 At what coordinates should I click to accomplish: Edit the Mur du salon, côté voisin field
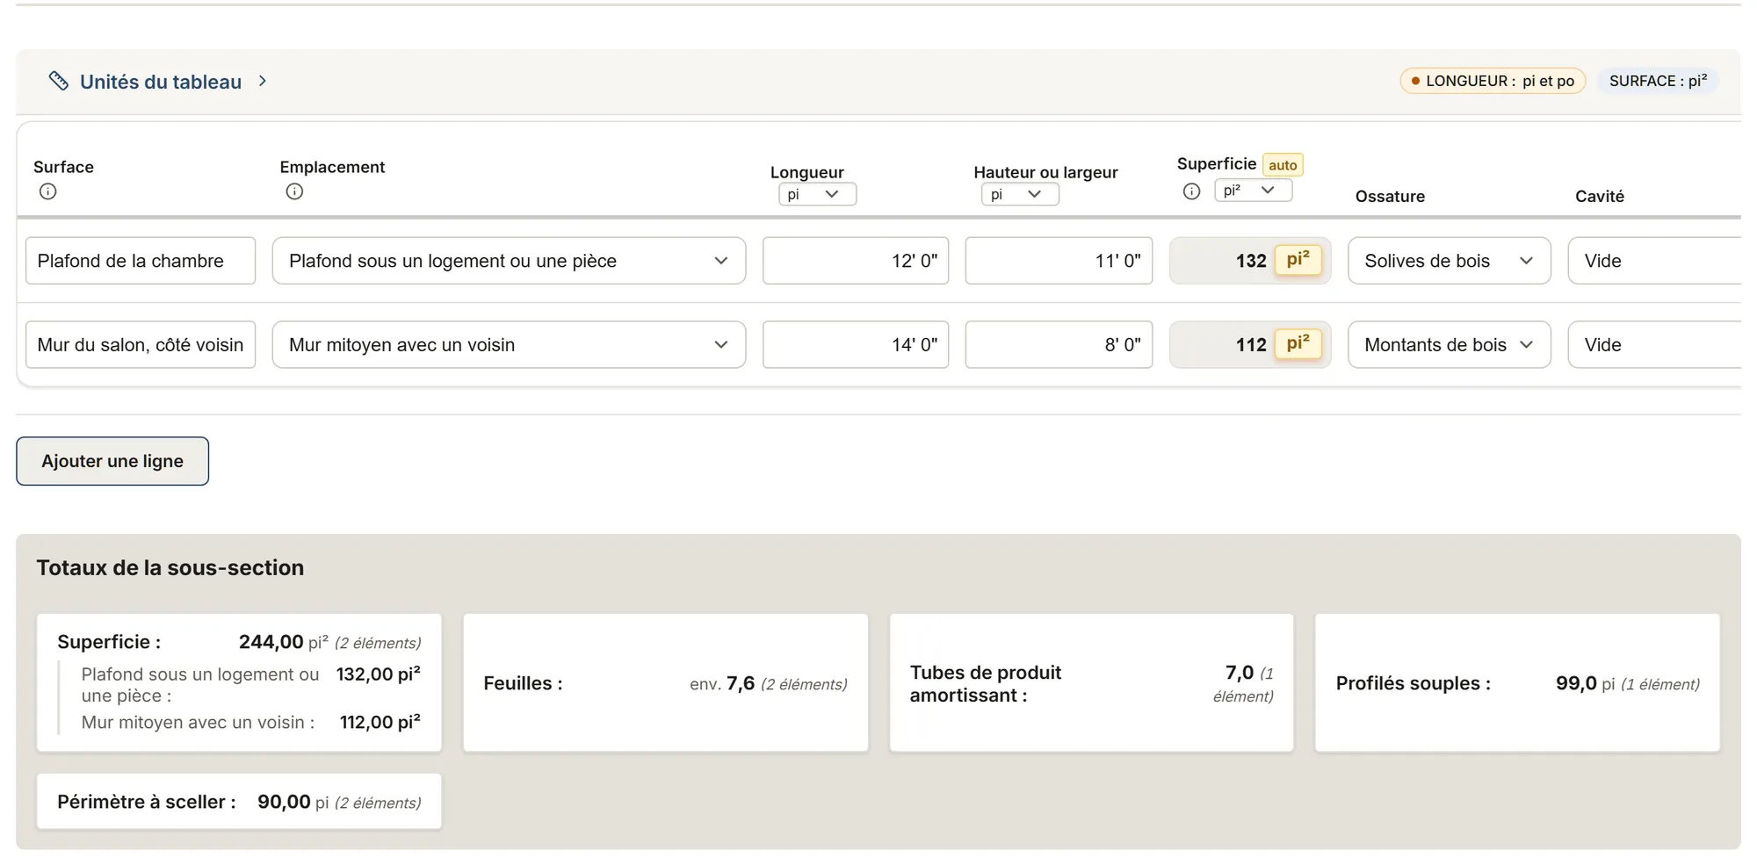(141, 344)
